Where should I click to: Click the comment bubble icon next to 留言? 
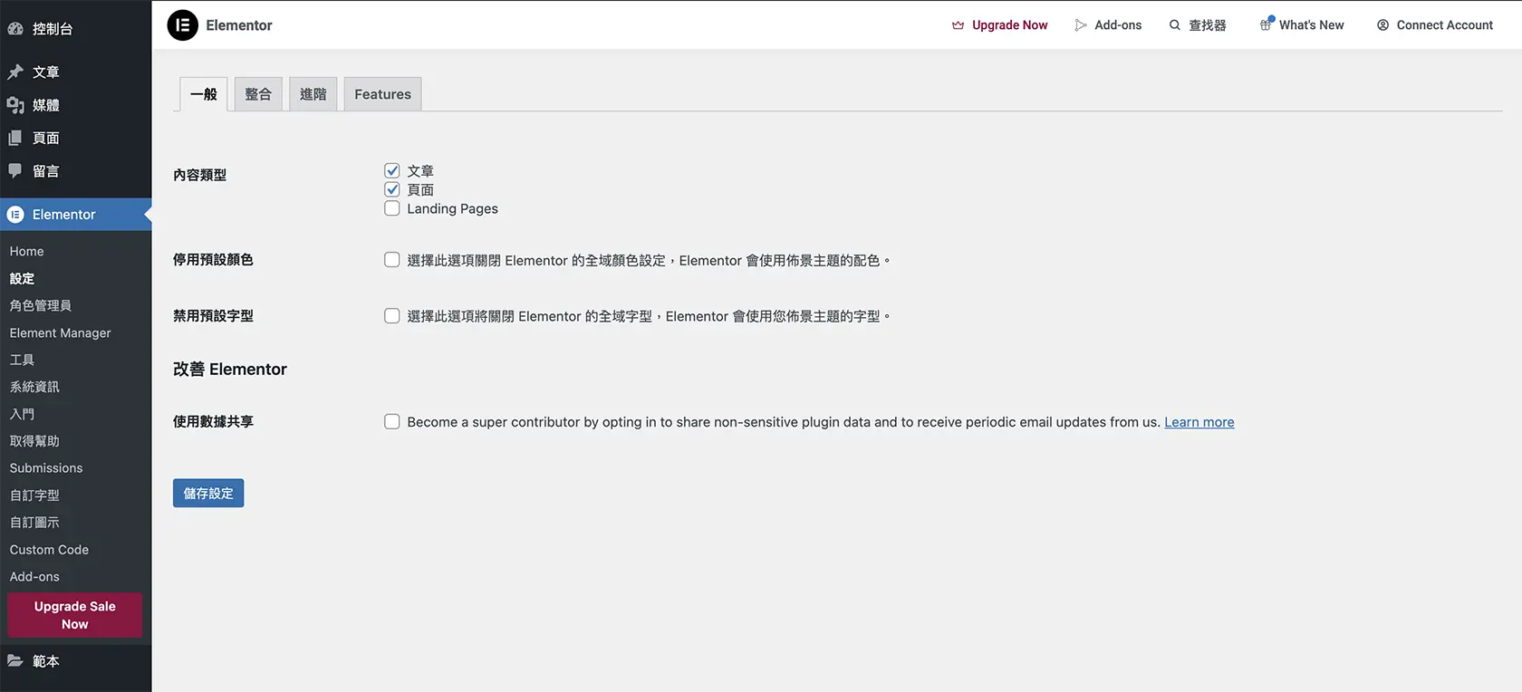pyautogui.click(x=15, y=170)
